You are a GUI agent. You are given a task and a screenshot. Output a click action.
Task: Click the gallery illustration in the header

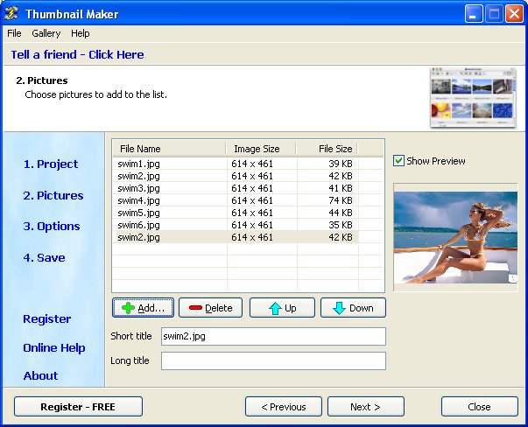(473, 98)
